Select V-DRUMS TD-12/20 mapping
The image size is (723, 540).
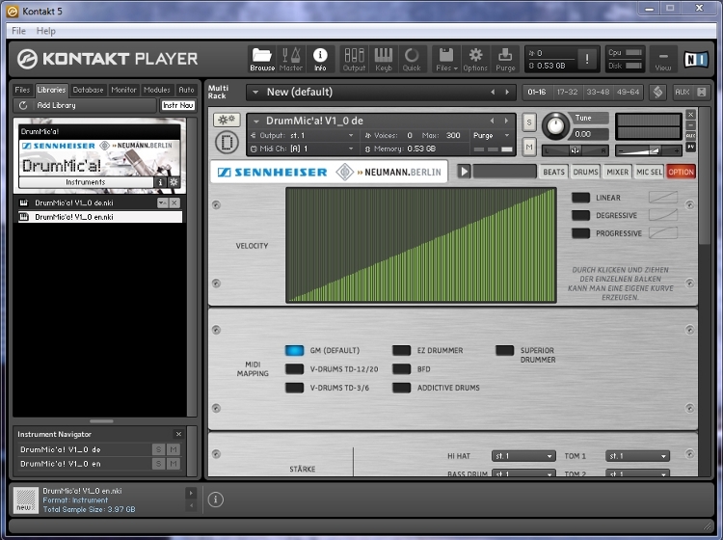pos(295,369)
